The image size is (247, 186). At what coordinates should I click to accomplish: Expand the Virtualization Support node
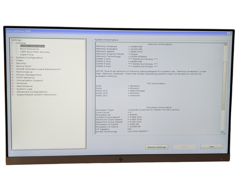click(12, 81)
